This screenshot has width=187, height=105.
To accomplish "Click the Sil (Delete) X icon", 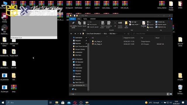I will pos(115,23).
